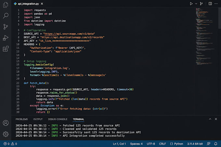Click the editor vertical scrollbar
221x147 pixels.
(219, 18)
